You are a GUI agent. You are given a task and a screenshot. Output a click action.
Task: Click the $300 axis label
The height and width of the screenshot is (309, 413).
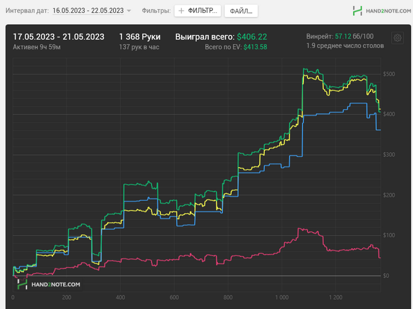[389, 154]
